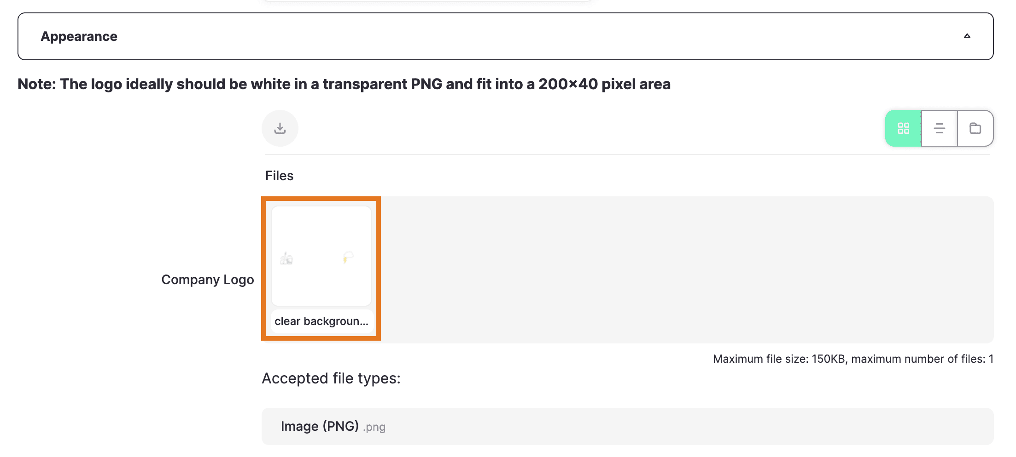Click the logo size note text

coord(344,84)
